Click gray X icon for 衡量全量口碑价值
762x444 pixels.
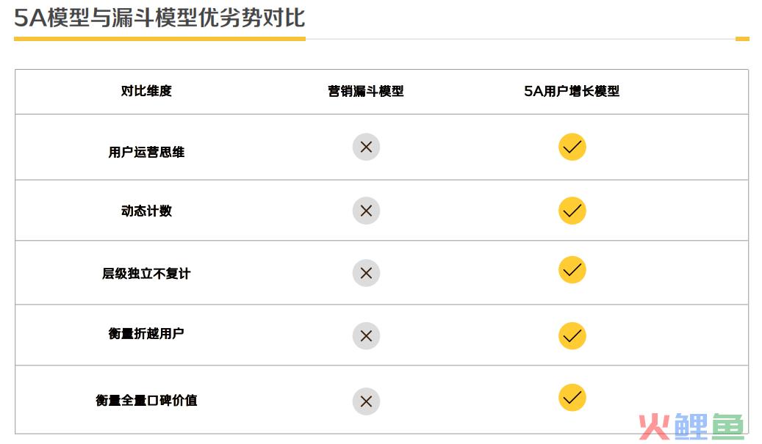[x=366, y=401]
